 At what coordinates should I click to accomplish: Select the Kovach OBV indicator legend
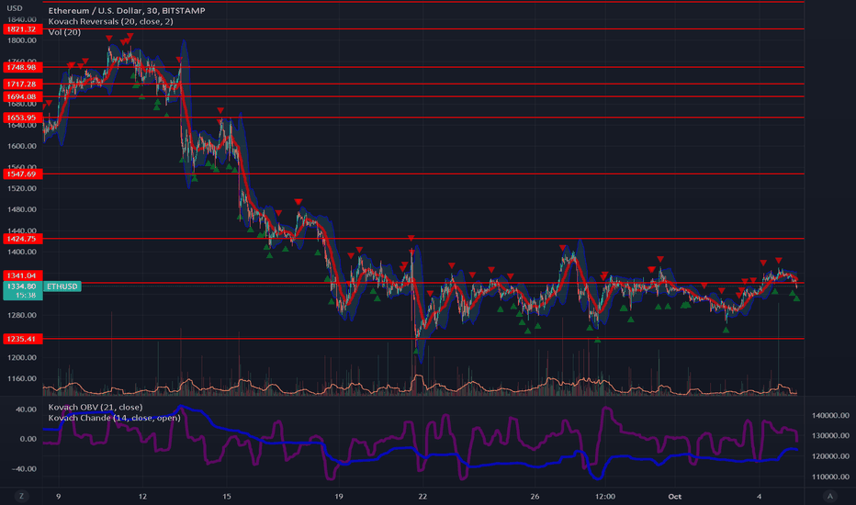(x=96, y=408)
